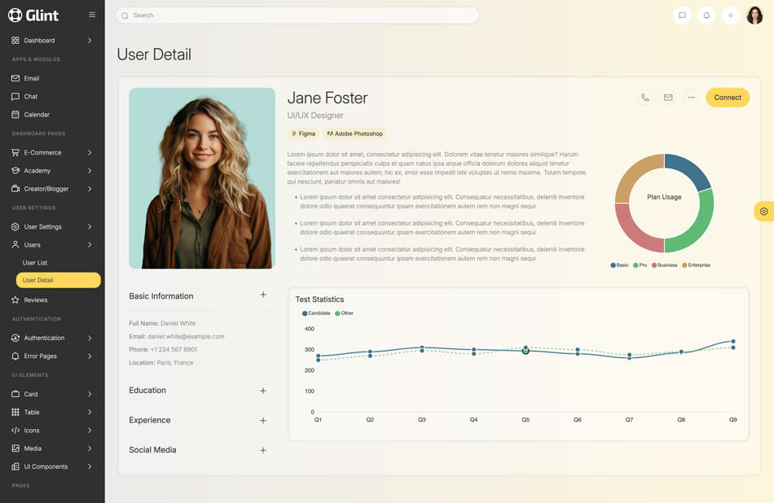This screenshot has width=774, height=503.
Task: Collapse the sidebar with hamburger icon
Action: tap(92, 15)
